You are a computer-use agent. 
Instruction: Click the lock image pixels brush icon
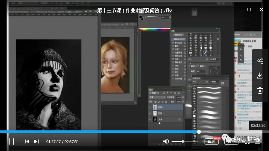[159, 102]
